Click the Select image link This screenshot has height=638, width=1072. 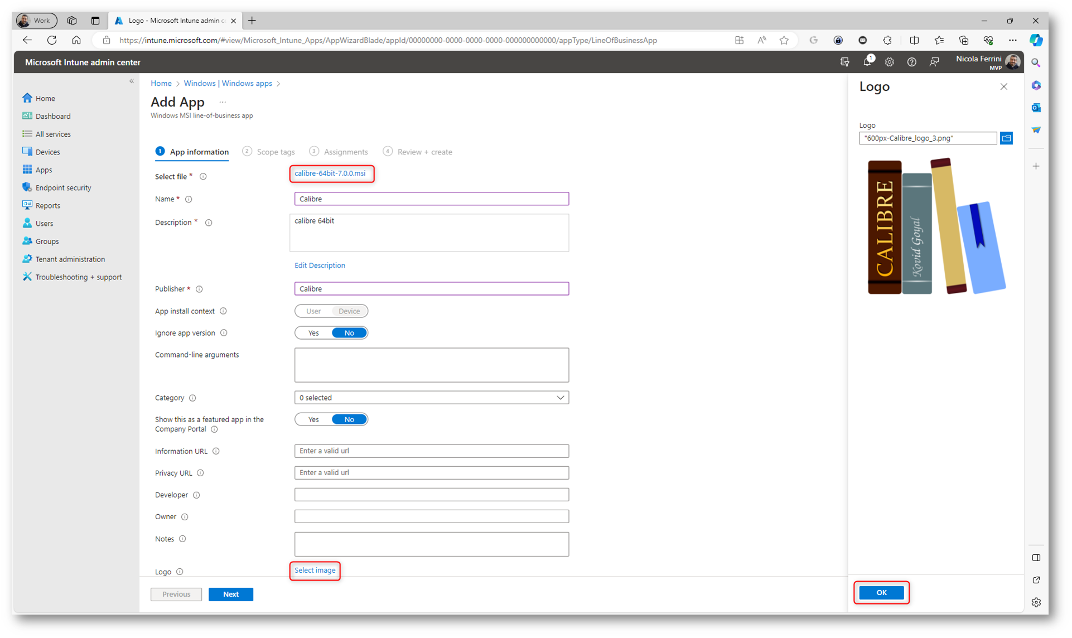pyautogui.click(x=315, y=570)
